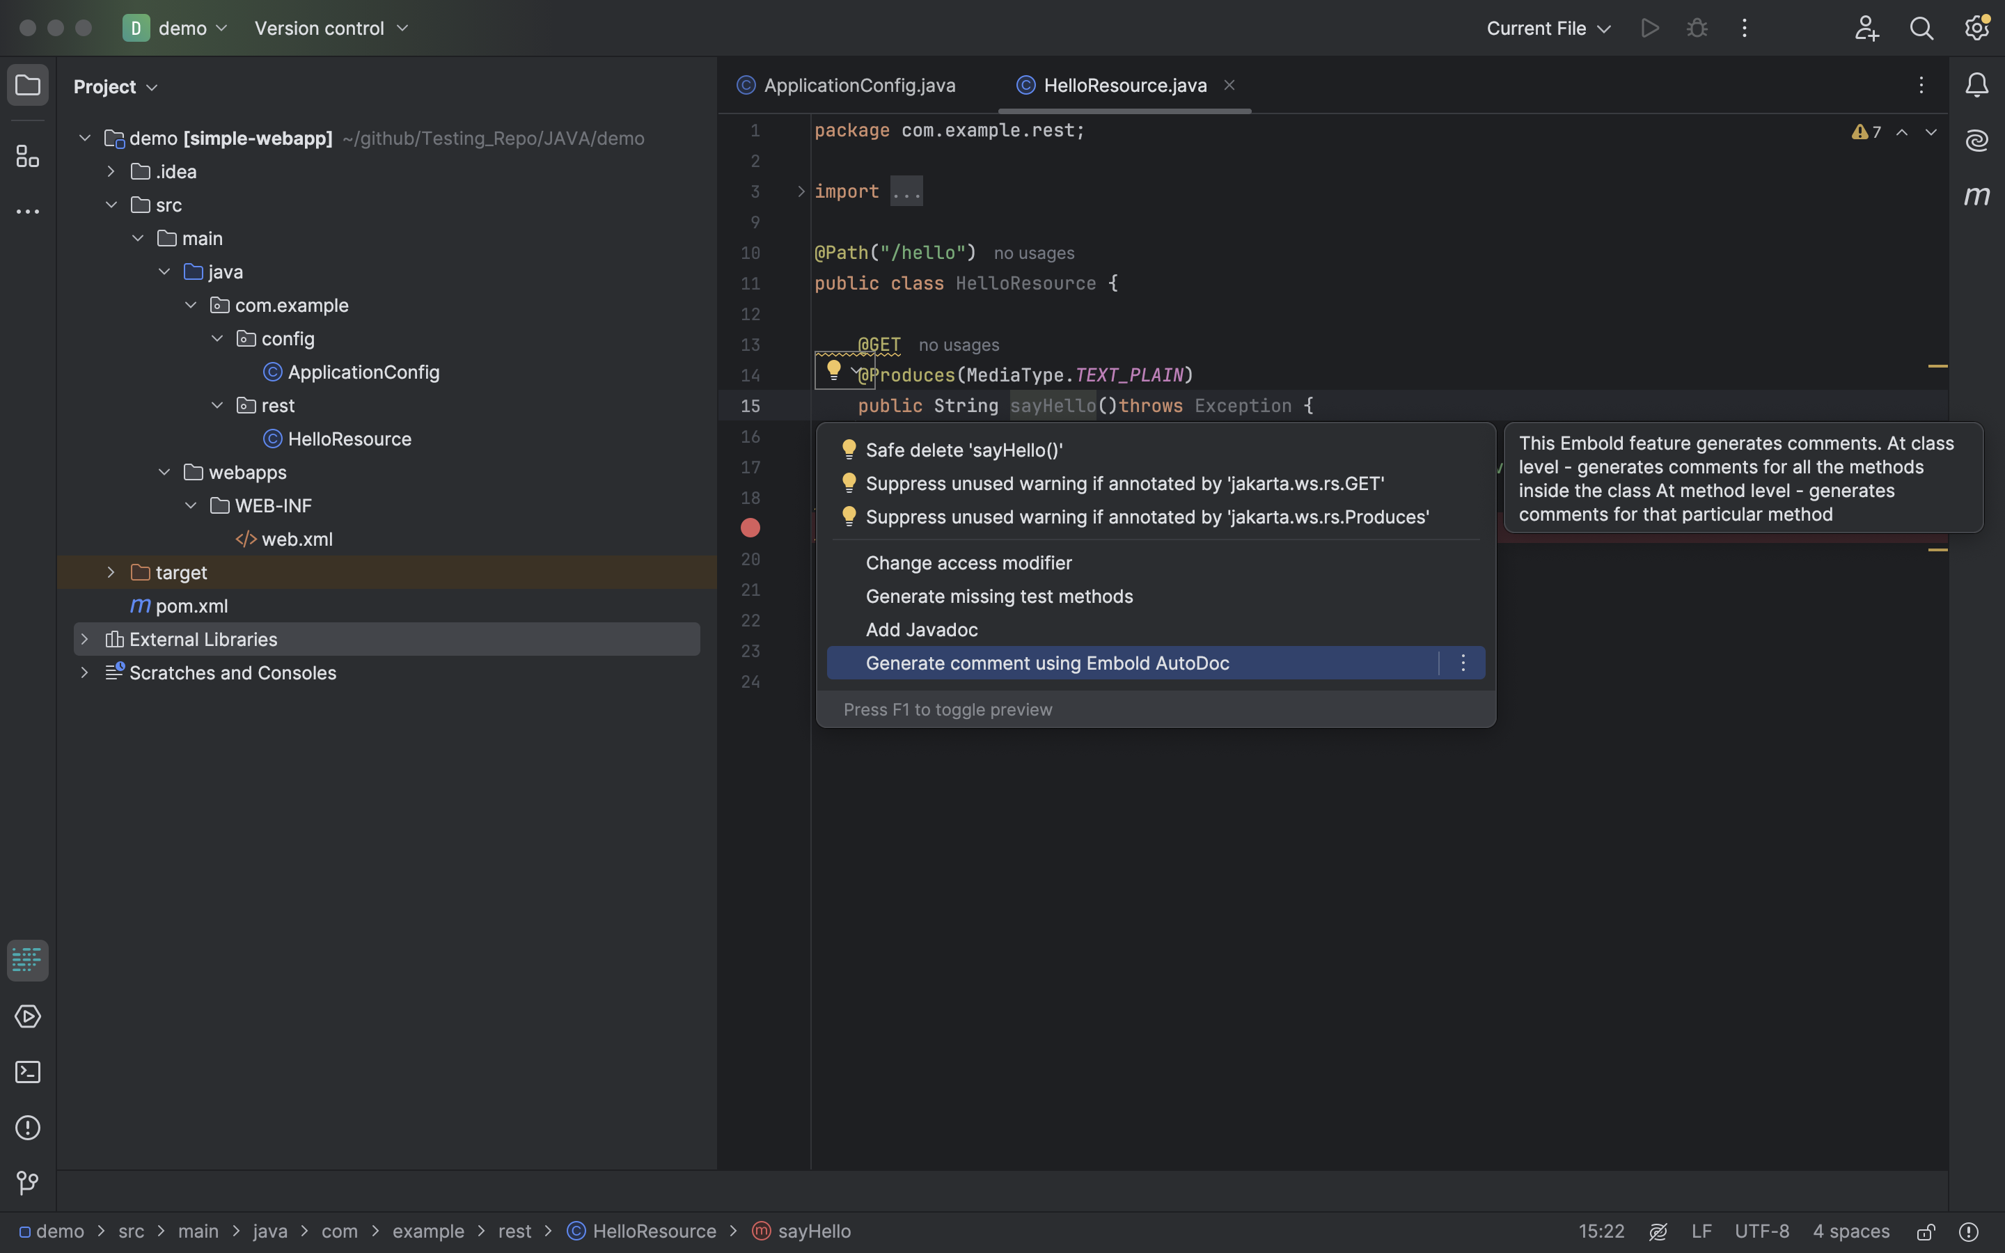
Task: Open the Git tool window icon
Action: (27, 1183)
